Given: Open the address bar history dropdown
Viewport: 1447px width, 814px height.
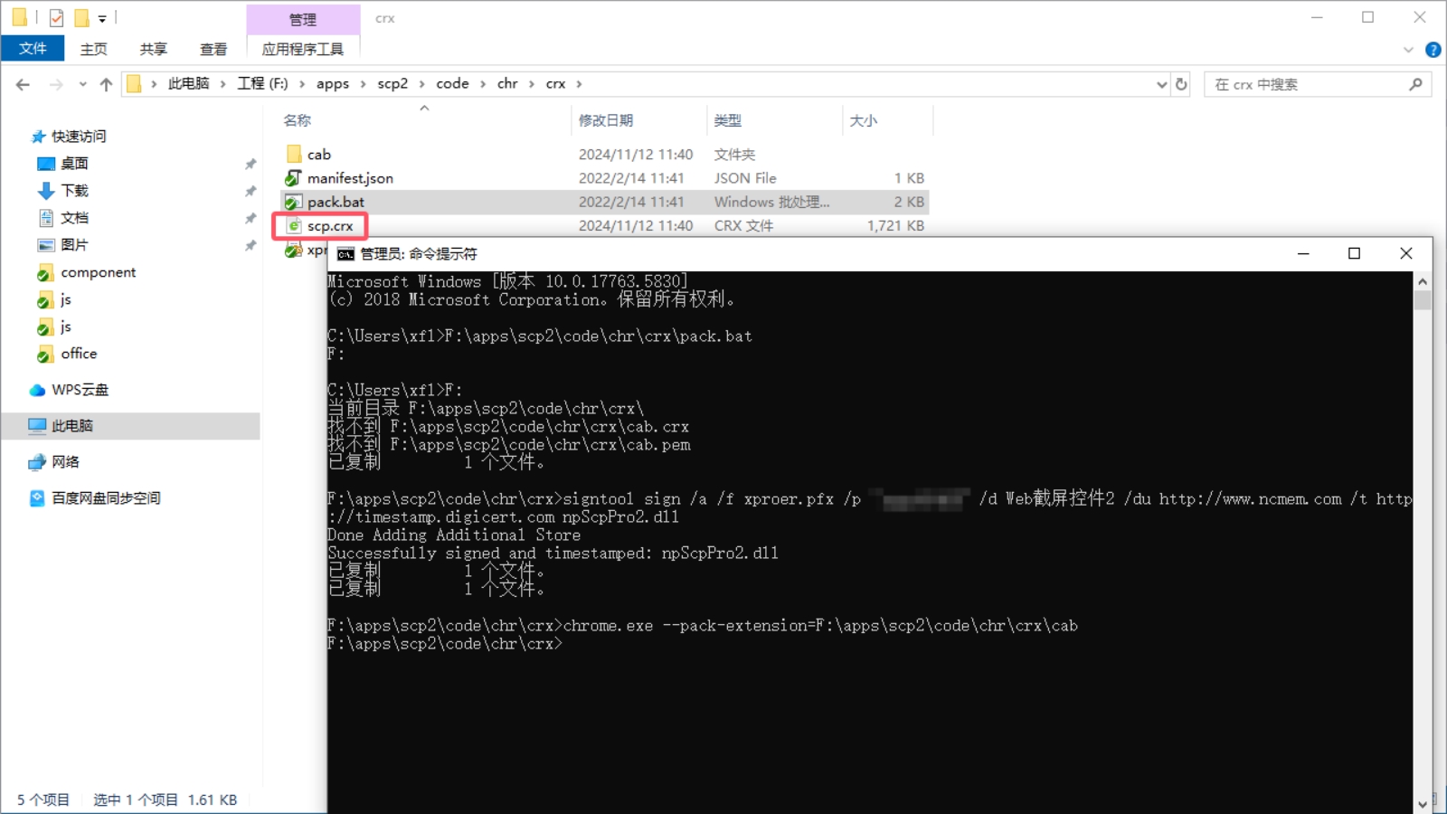Looking at the screenshot, I should pyautogui.click(x=1162, y=84).
